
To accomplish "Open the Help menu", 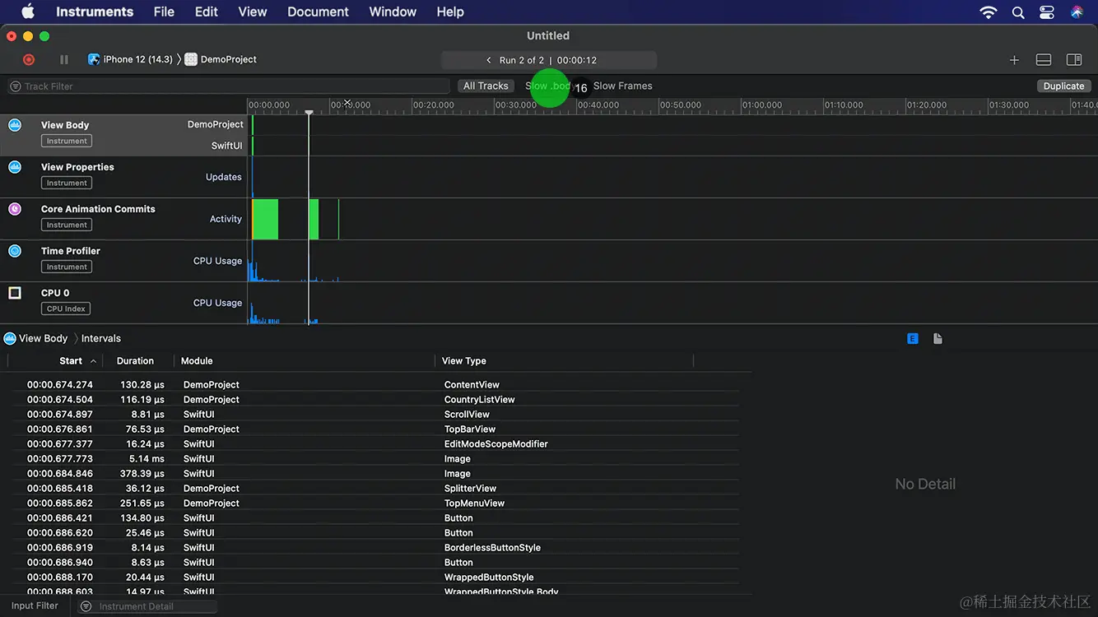I will click(x=450, y=12).
